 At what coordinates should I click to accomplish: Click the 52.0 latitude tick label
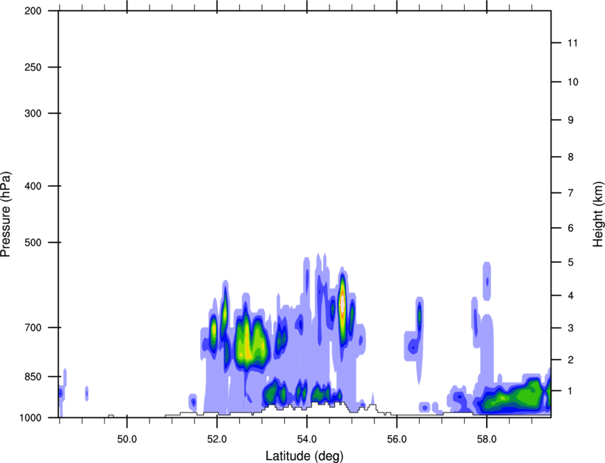217,439
